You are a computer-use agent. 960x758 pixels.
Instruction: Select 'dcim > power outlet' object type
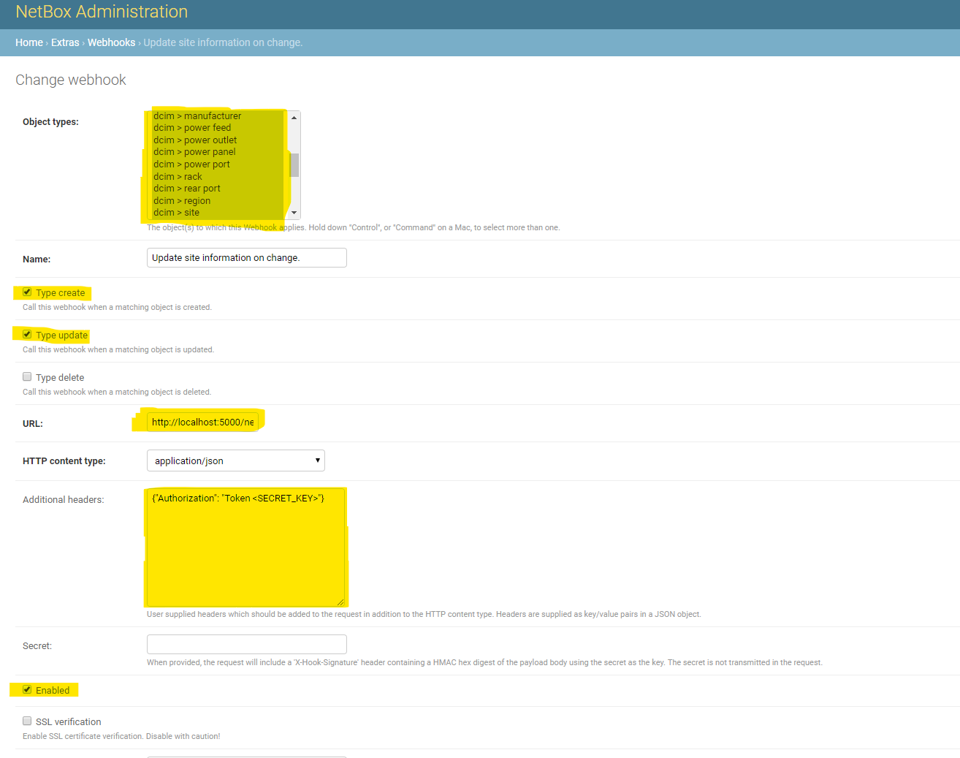[x=218, y=140]
